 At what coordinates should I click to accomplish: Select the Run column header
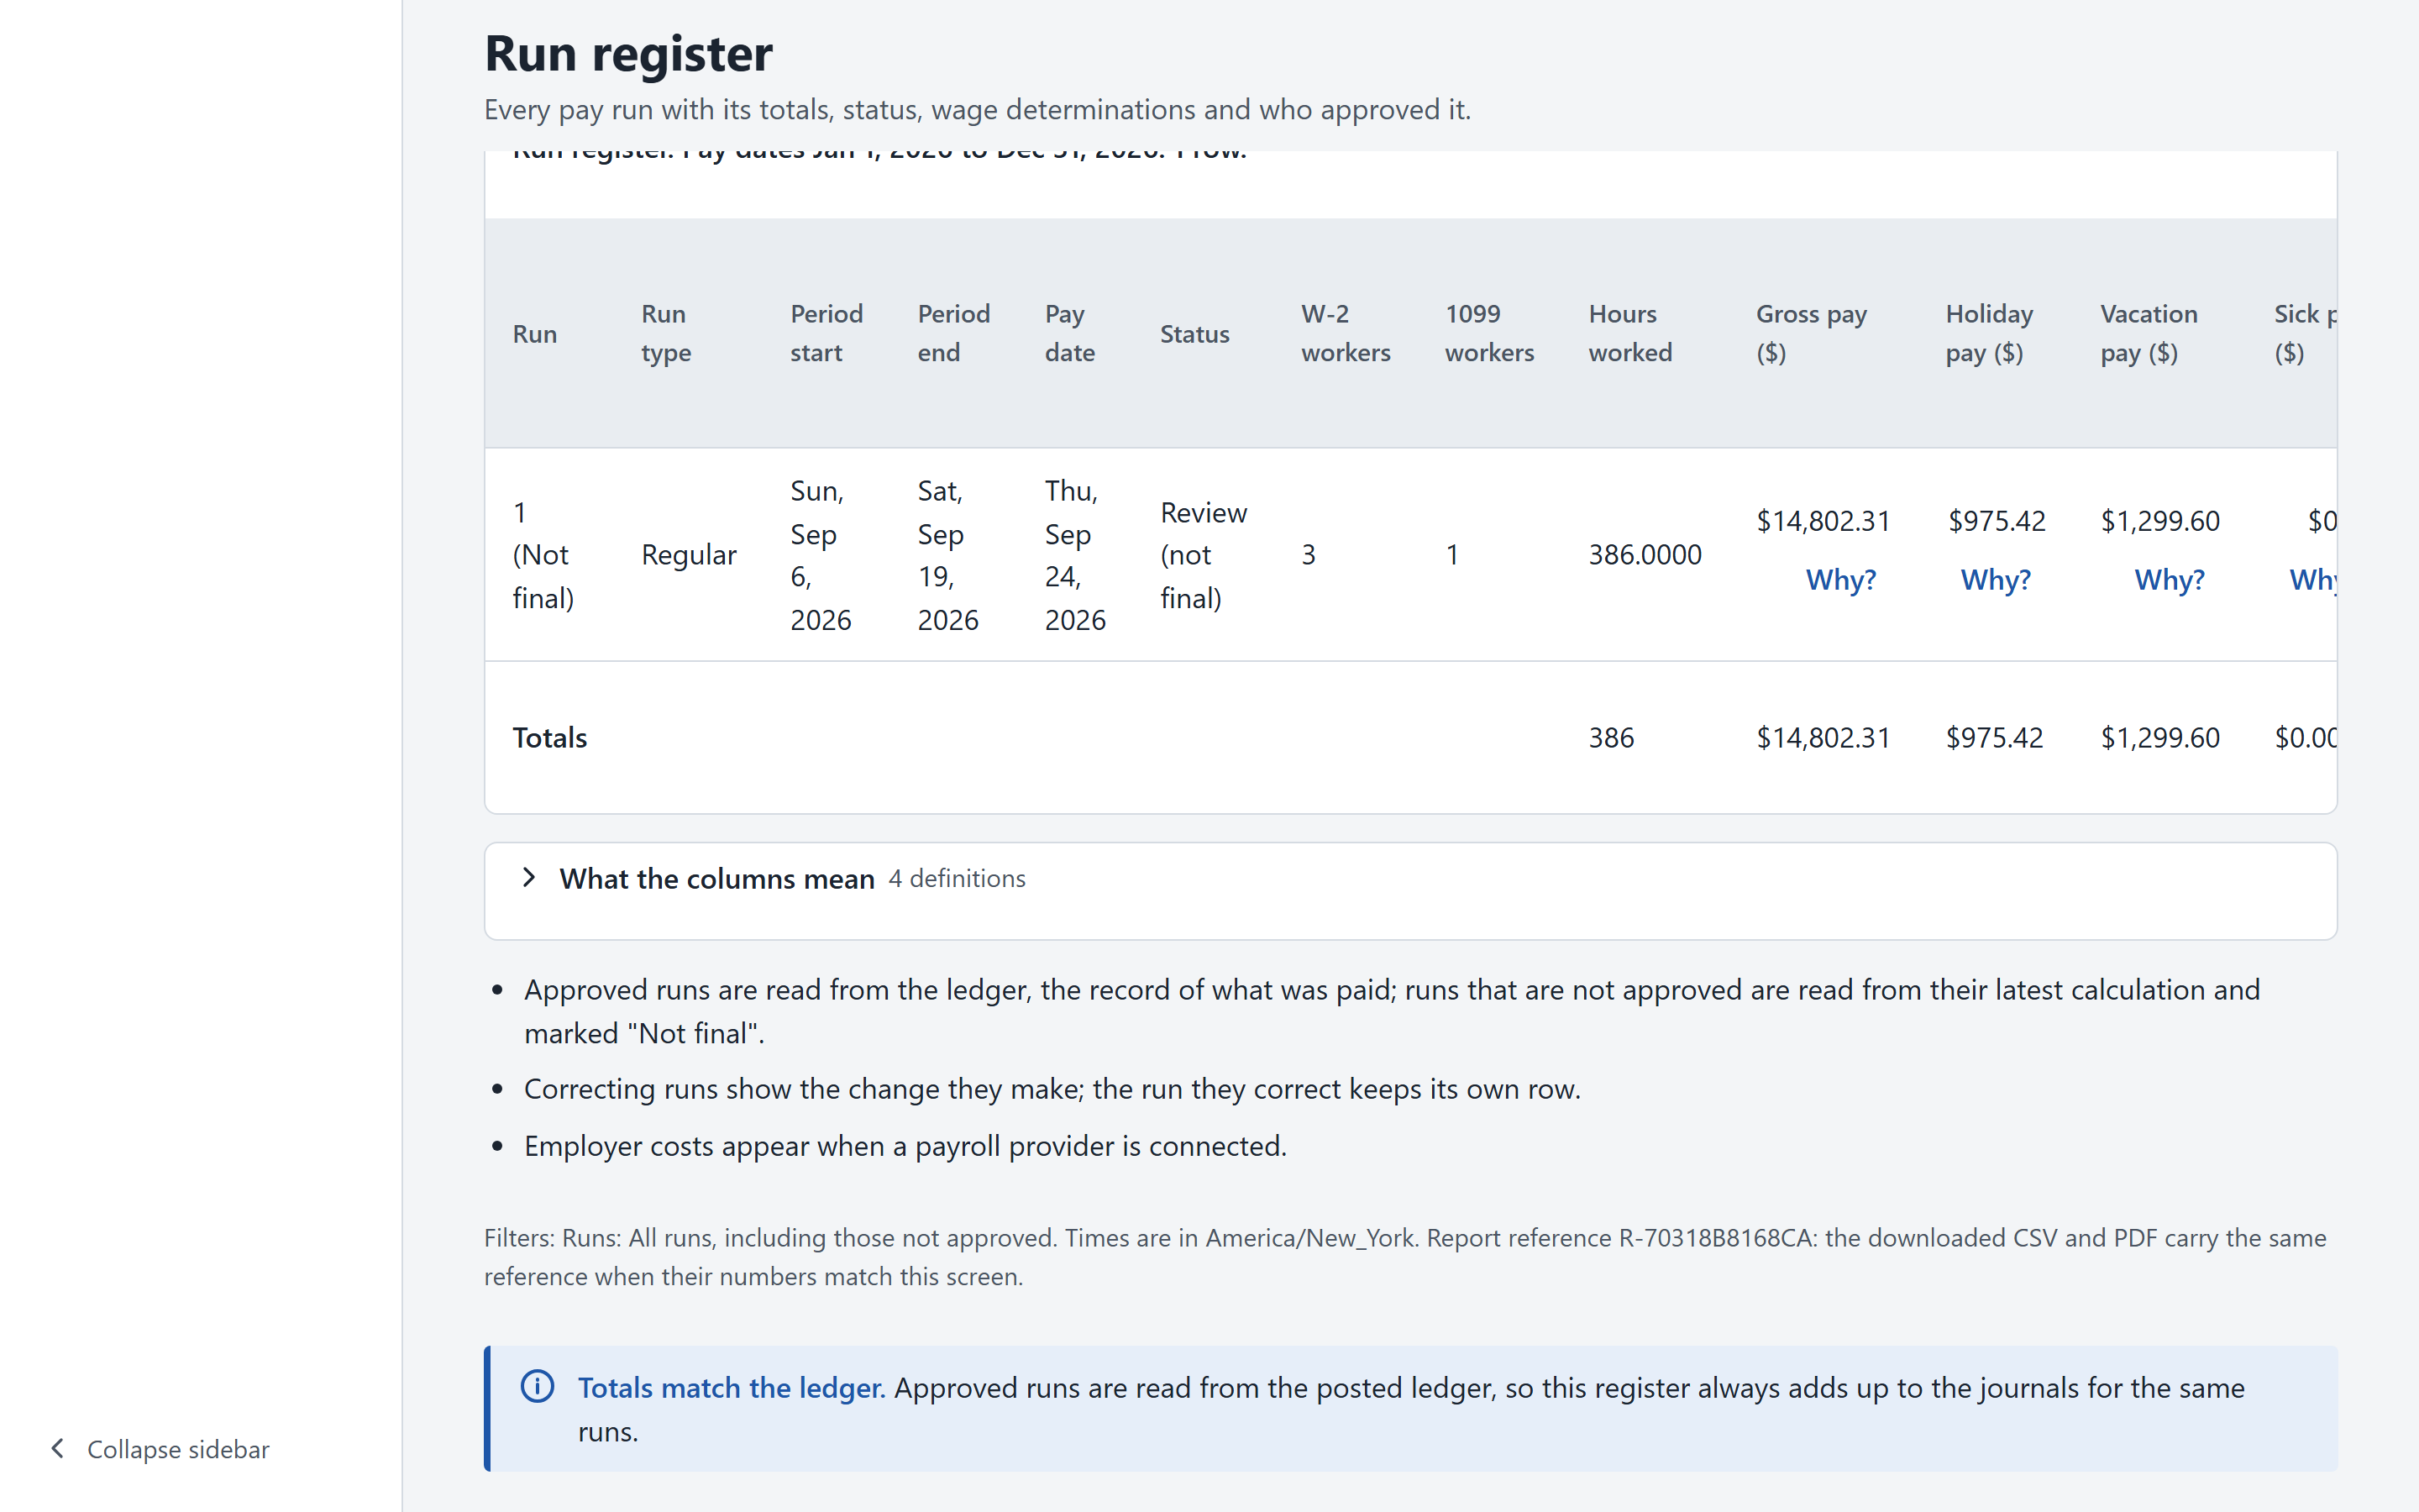click(535, 333)
